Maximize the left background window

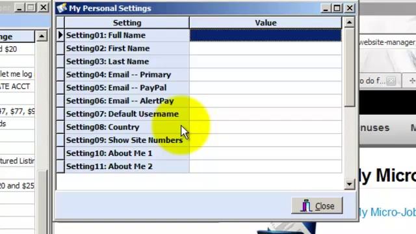pyautogui.click(x=31, y=7)
